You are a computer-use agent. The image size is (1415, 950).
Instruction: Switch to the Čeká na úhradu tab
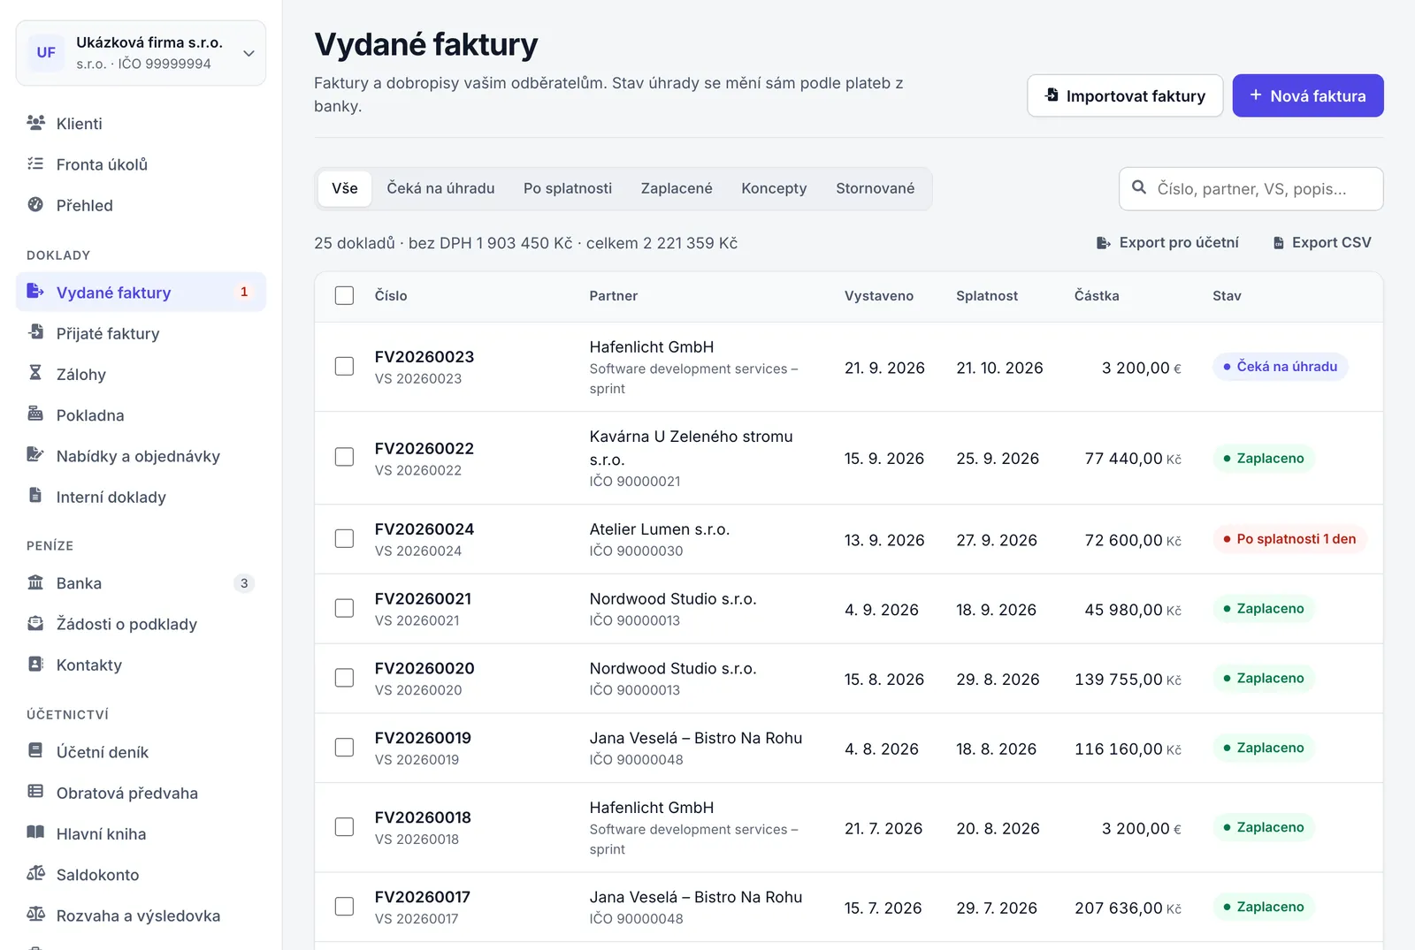(x=440, y=188)
